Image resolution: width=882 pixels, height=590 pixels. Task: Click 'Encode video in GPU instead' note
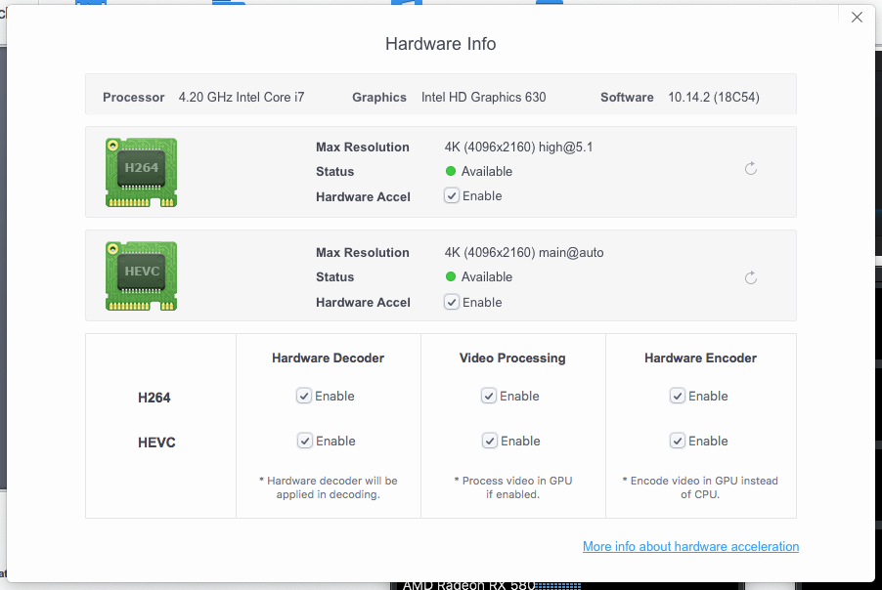pyautogui.click(x=700, y=487)
